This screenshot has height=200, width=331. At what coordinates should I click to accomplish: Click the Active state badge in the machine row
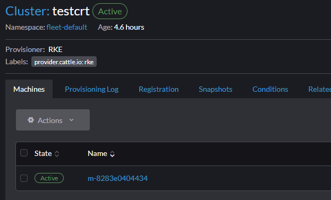(49, 178)
